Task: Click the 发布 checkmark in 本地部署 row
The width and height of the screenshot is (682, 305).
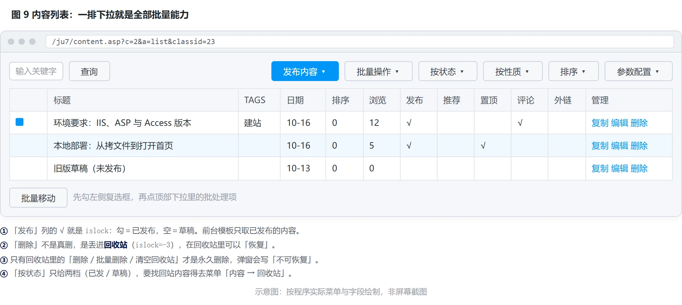Action: coord(409,146)
